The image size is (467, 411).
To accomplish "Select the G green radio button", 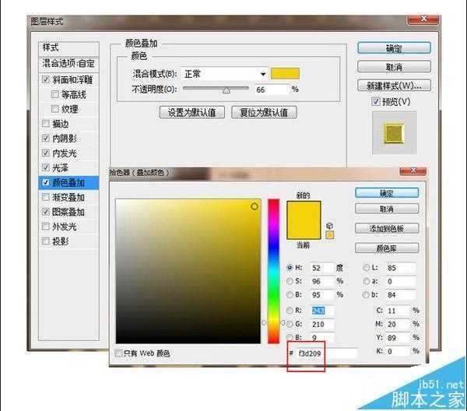I will pyautogui.click(x=290, y=324).
